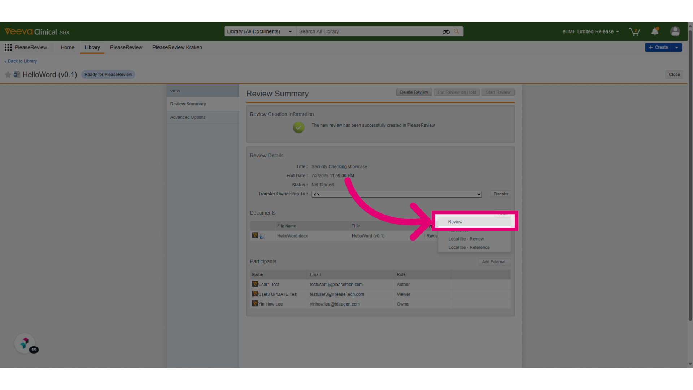The height and width of the screenshot is (390, 693).
Task: Open the notifications bell
Action: click(655, 31)
